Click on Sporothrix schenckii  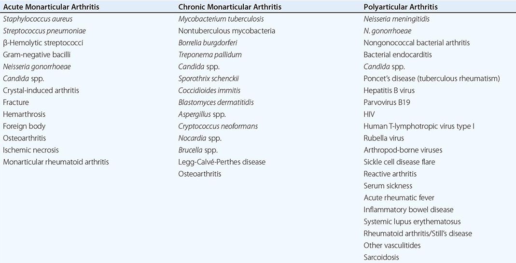(209, 78)
